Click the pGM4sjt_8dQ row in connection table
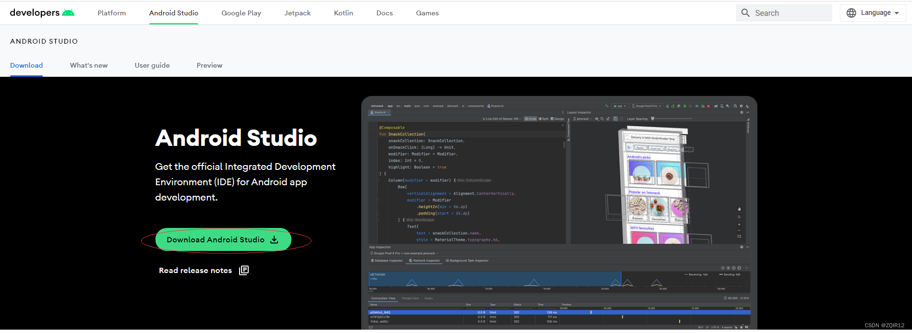The width and height of the screenshot is (912, 333). pos(559,312)
